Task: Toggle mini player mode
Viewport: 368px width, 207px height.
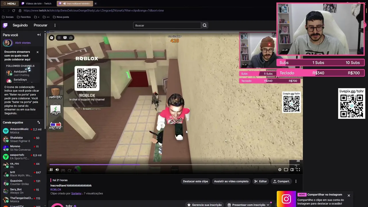Action: tap(286, 170)
